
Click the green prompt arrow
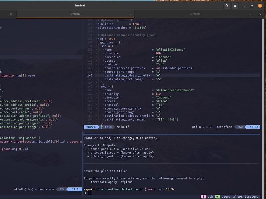tap(85, 193)
